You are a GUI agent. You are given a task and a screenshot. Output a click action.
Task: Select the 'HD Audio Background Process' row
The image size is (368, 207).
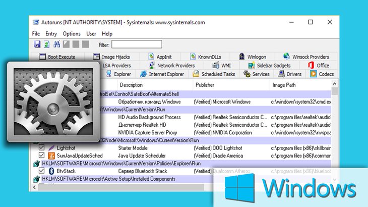point(215,117)
